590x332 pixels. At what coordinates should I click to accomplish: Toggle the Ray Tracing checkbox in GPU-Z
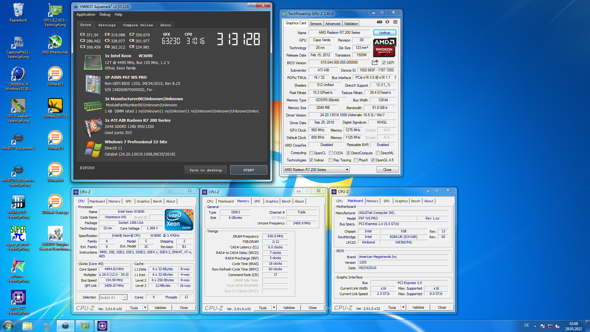[330, 160]
